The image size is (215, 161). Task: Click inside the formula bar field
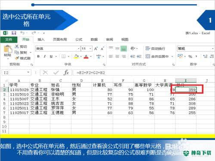pos(143,73)
